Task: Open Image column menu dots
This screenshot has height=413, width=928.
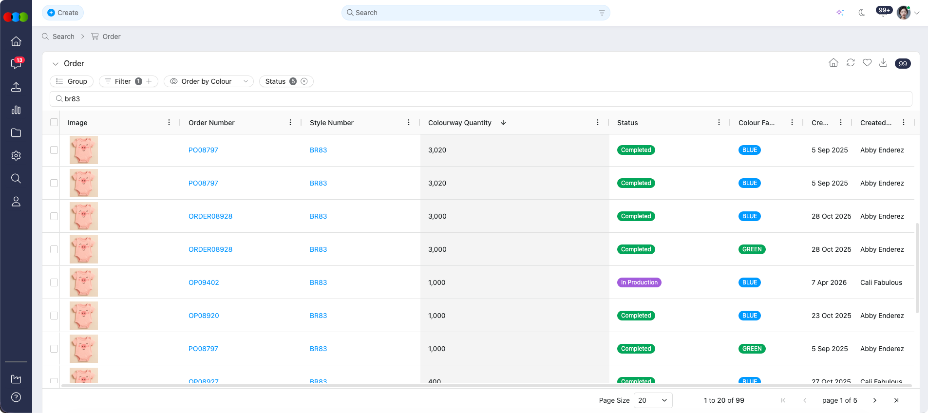Action: tap(169, 123)
